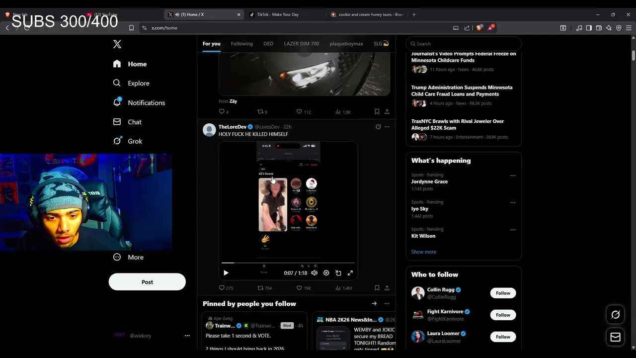
Task: Open options for Pinned by people section
Action: (x=387, y=304)
